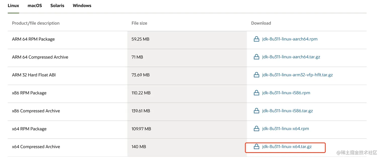The width and height of the screenshot is (382, 160).
Task: Download jdk-8u311-linux-x64.tar.gz link
Action: coord(287,146)
